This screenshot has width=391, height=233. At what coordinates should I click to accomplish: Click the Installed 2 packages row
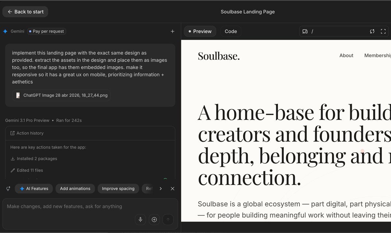tap(34, 159)
